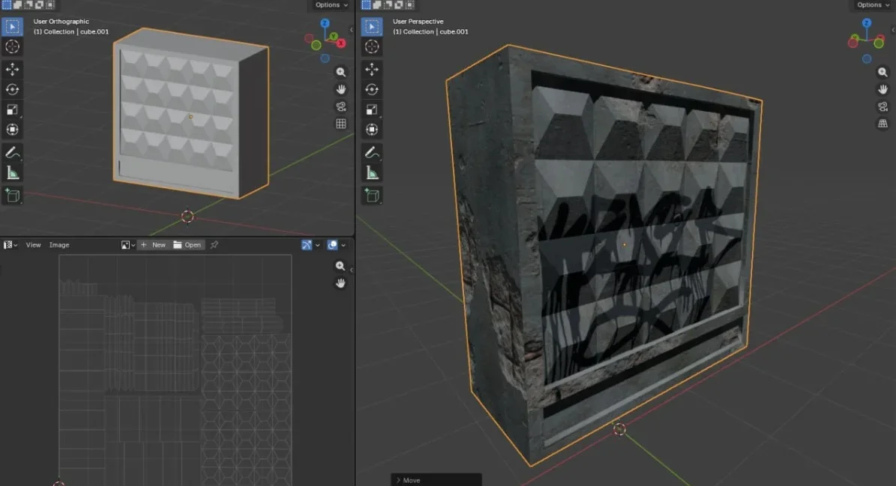This screenshot has height=486, width=896.
Task: Open the Image menu in image editor
Action: (59, 245)
